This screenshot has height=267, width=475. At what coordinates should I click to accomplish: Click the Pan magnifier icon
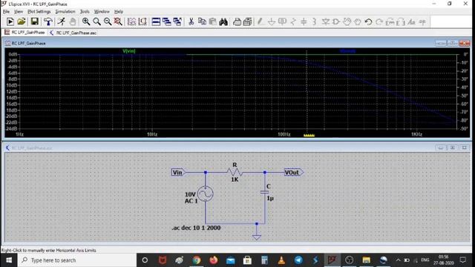click(97, 22)
